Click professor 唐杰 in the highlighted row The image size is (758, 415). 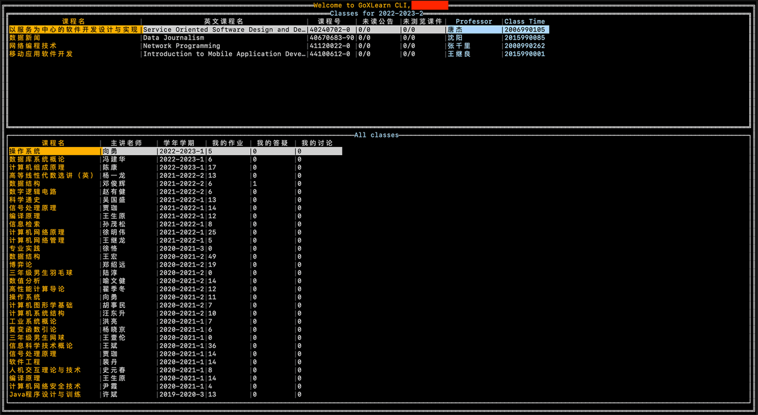click(455, 30)
